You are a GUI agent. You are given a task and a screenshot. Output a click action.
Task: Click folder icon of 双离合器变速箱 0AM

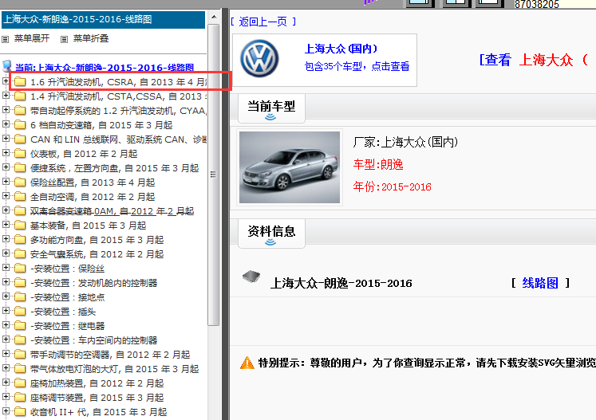(x=20, y=210)
